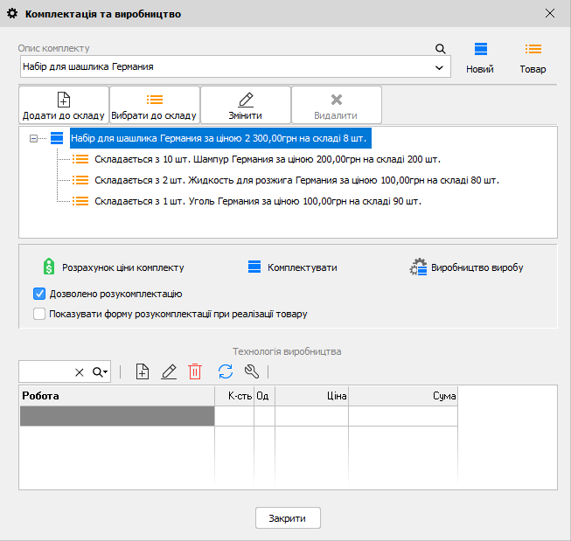This screenshot has width=571, height=541.
Task: Click the technology search input field
Action: click(45, 371)
